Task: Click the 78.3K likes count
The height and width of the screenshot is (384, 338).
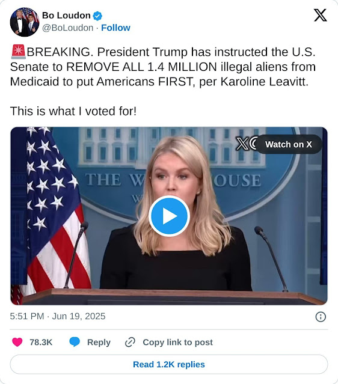Action: pos(41,342)
